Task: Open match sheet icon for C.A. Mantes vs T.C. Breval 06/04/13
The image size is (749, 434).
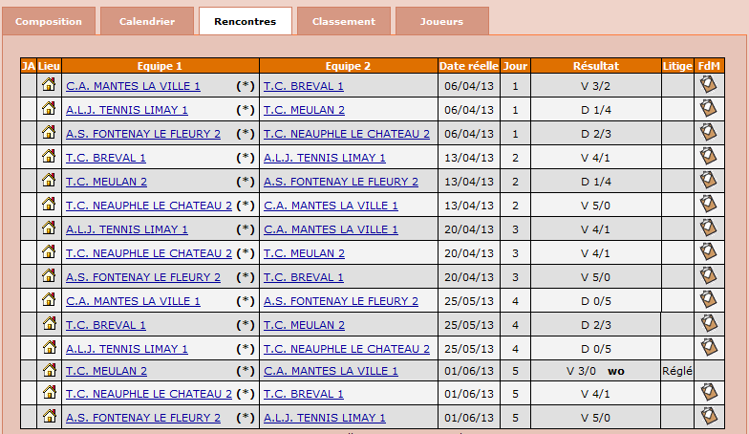Action: point(709,84)
